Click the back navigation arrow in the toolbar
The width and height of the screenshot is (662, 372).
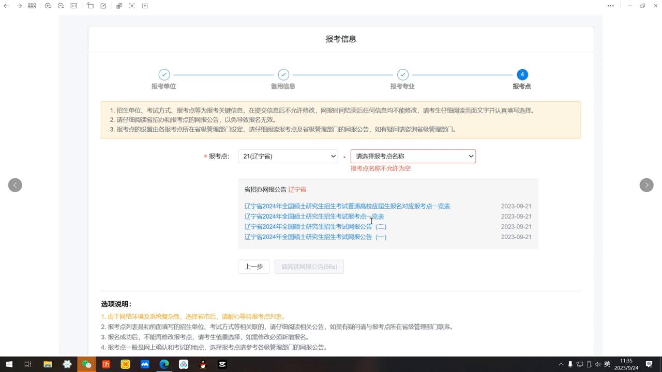tap(6, 6)
